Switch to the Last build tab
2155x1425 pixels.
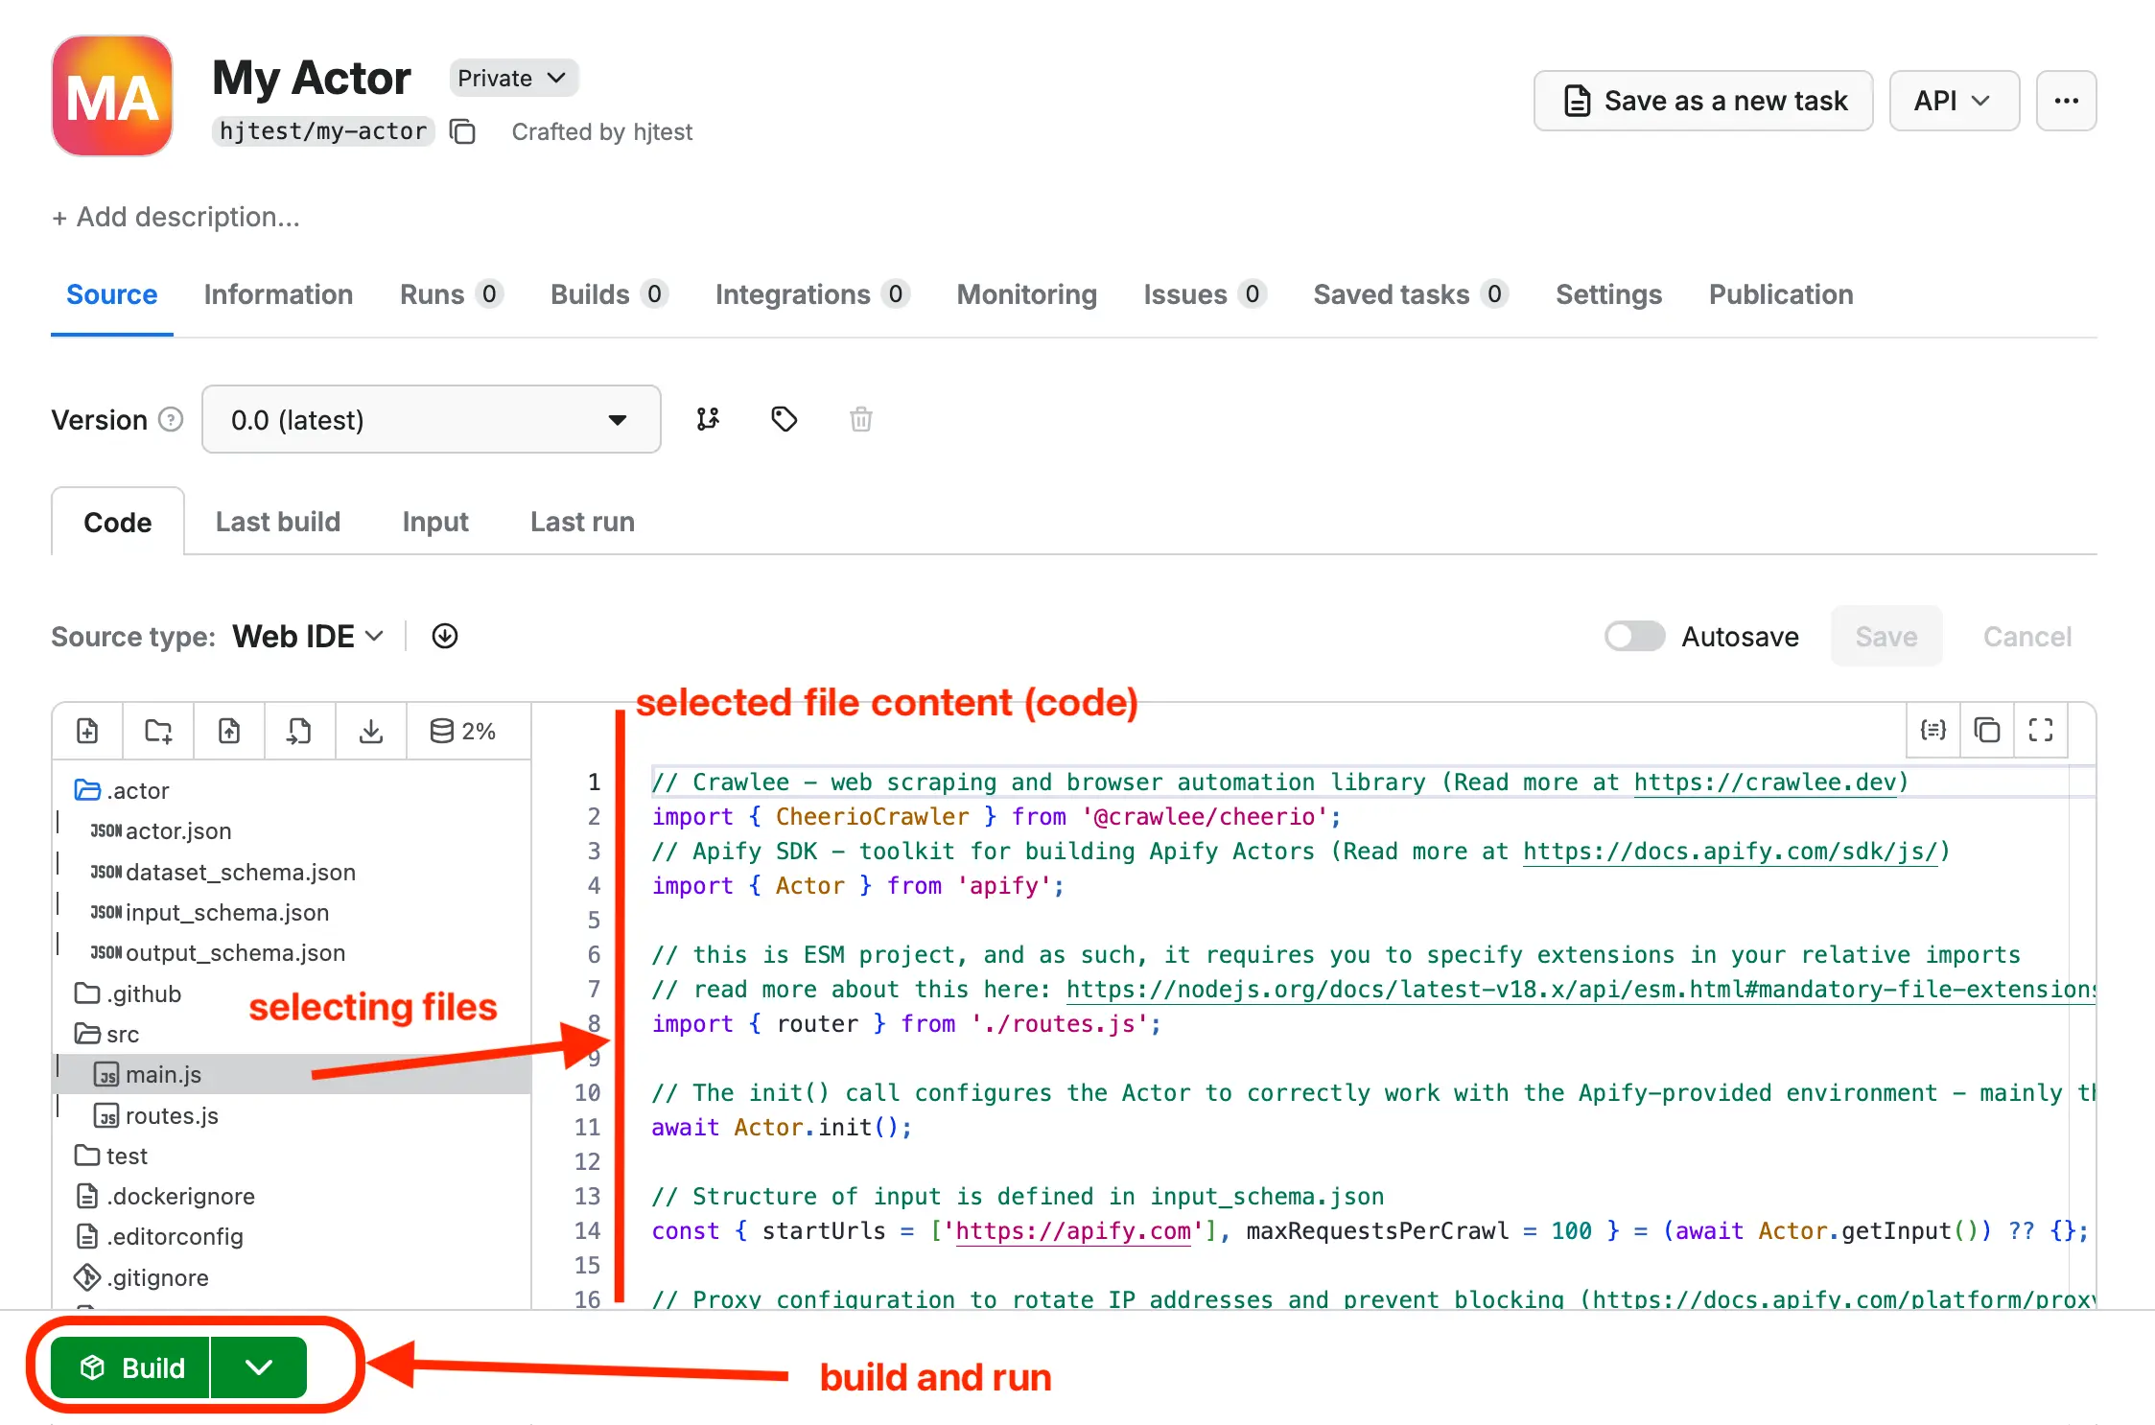point(278,522)
